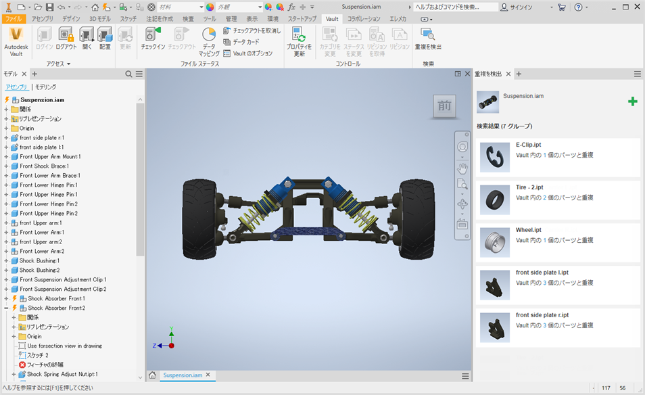Select the Orbit tool in navigation bar
645x395 pixels.
(462, 204)
